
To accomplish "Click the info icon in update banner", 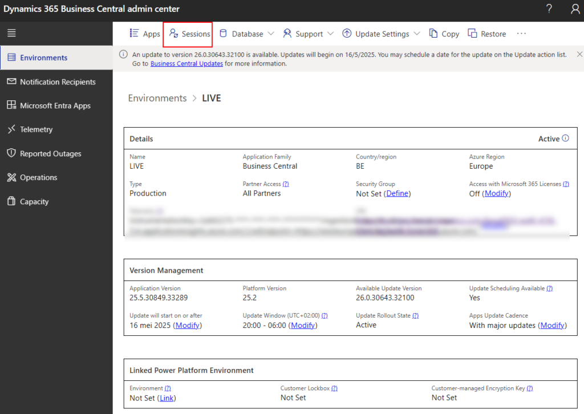I will pyautogui.click(x=123, y=54).
